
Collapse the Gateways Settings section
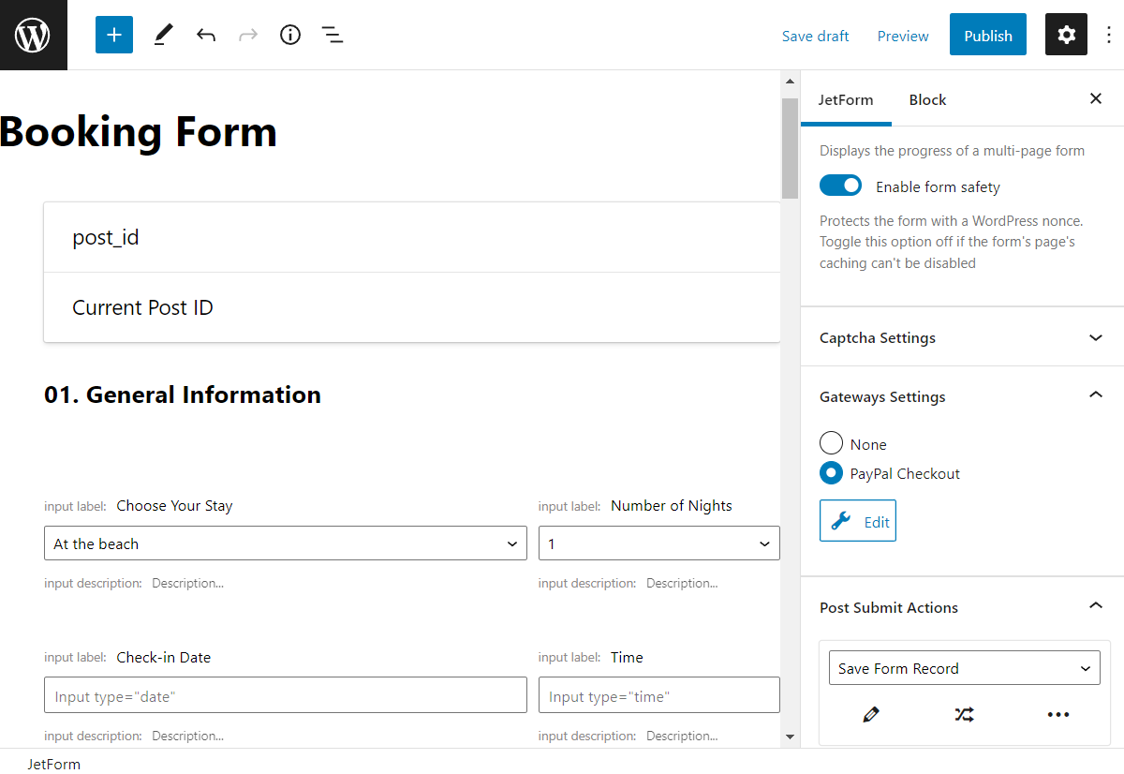click(1095, 395)
